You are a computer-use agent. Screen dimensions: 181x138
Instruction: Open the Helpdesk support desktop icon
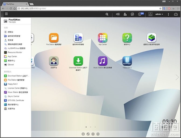pyautogui.click(x=54, y=61)
